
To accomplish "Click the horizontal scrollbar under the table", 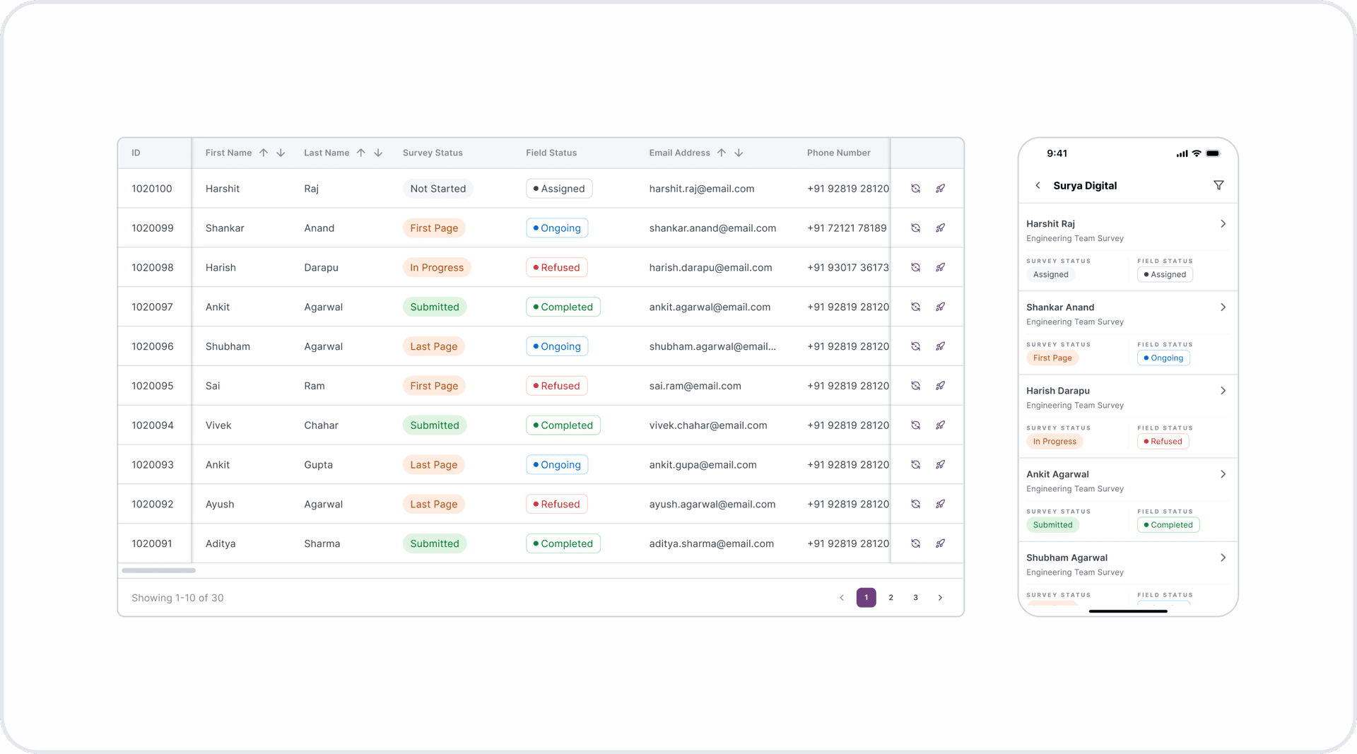I will pos(158,570).
